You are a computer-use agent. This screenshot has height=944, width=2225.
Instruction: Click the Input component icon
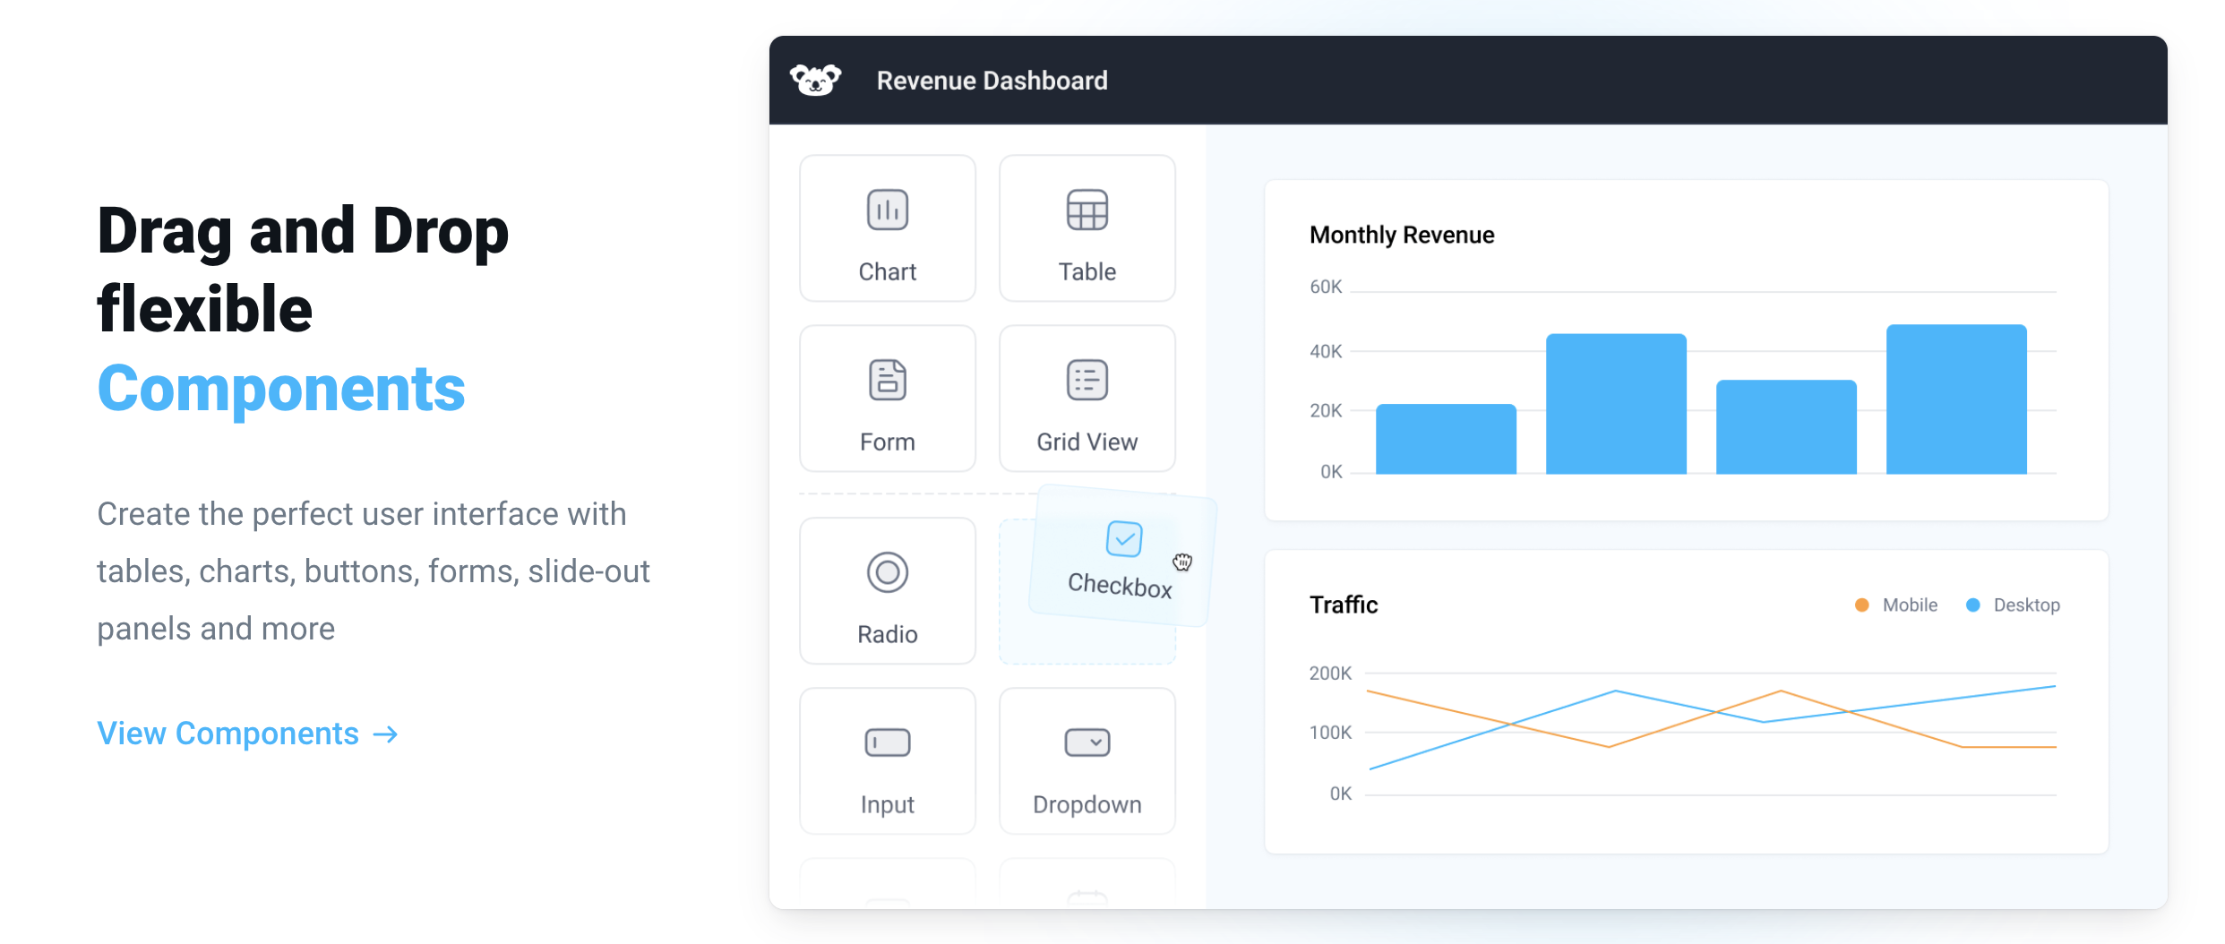tap(887, 742)
